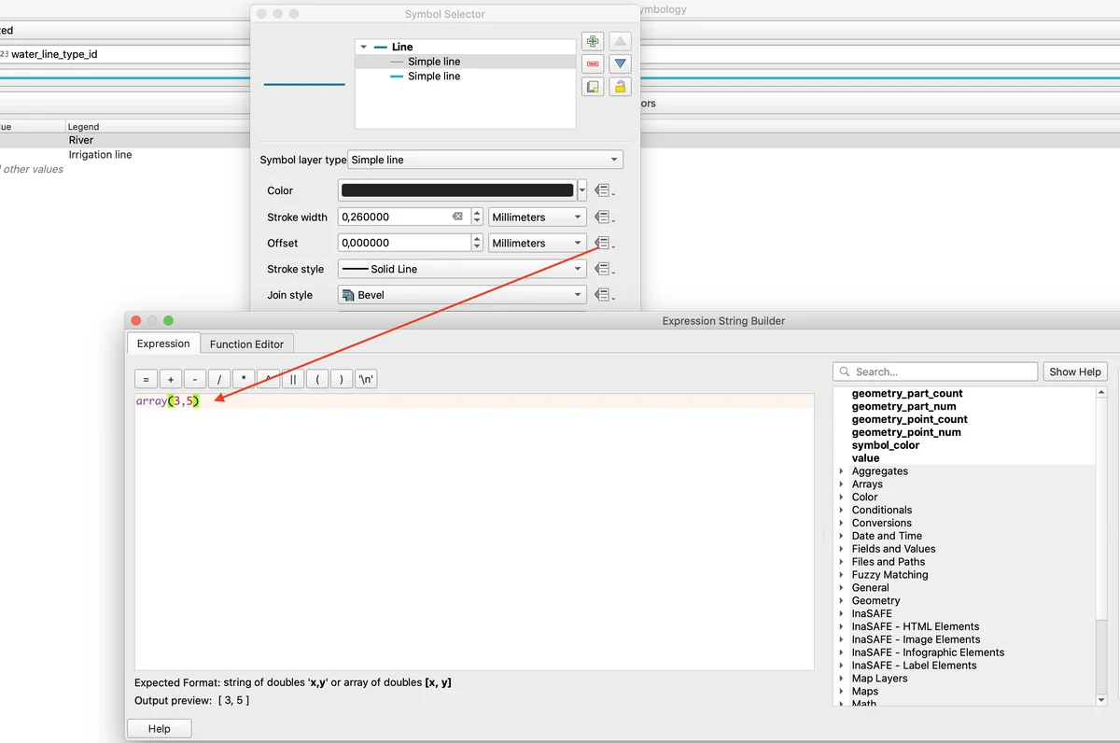Click the black Color swatch
This screenshot has height=743, width=1120.
pos(457,190)
